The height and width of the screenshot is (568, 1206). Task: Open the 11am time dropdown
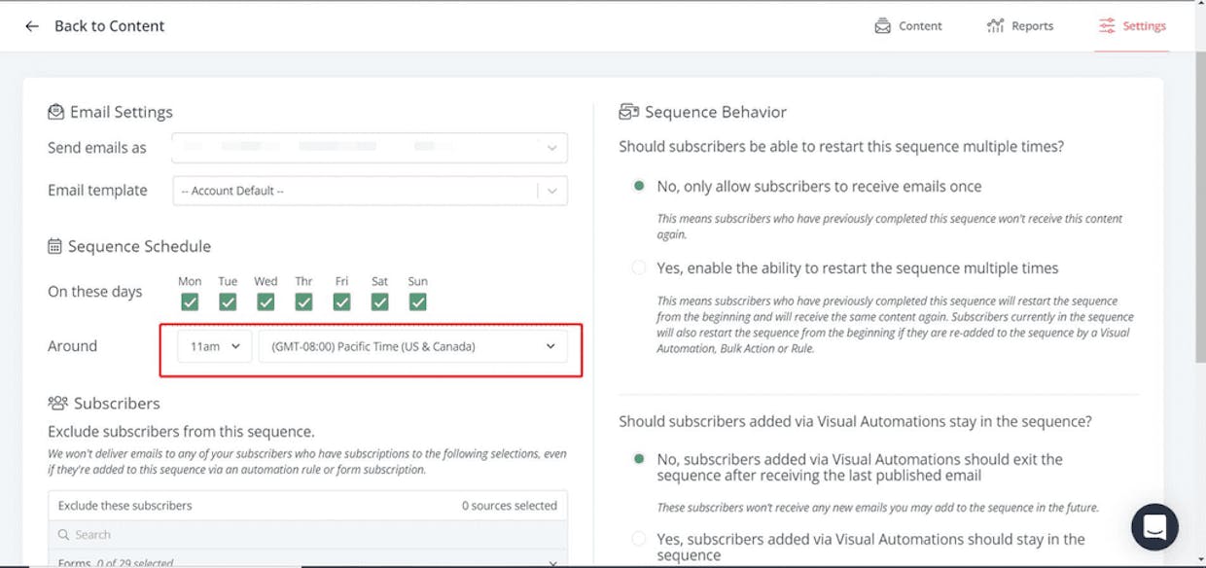point(215,346)
